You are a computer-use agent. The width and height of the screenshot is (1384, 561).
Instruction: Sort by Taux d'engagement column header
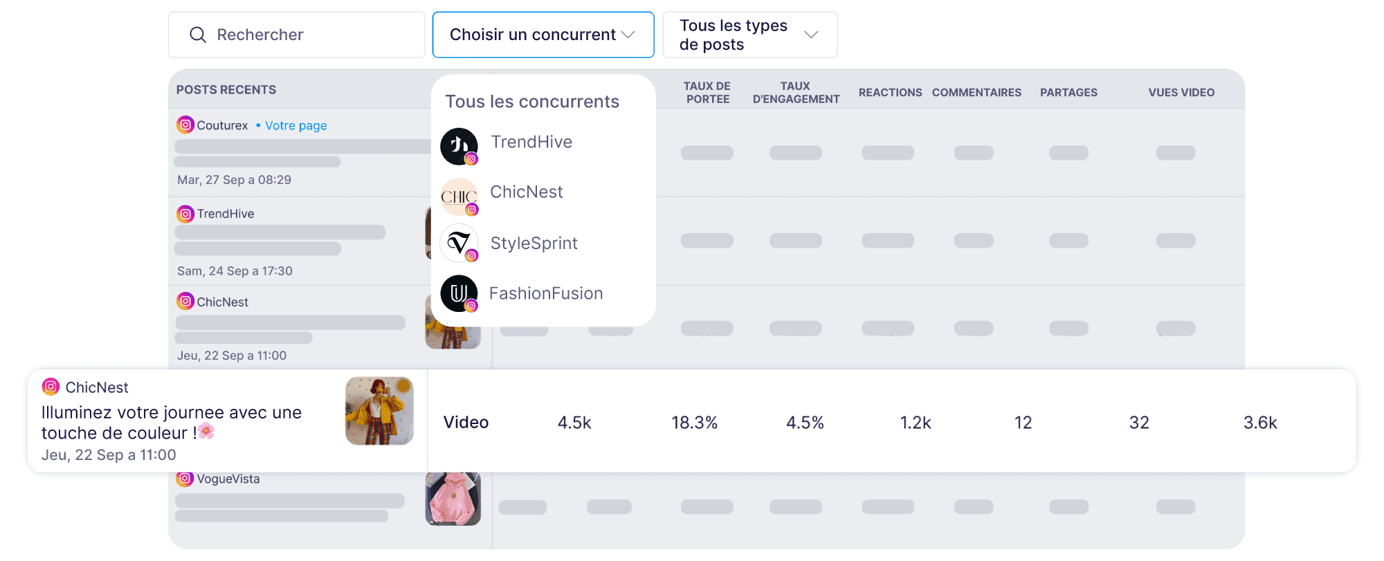[x=796, y=93]
